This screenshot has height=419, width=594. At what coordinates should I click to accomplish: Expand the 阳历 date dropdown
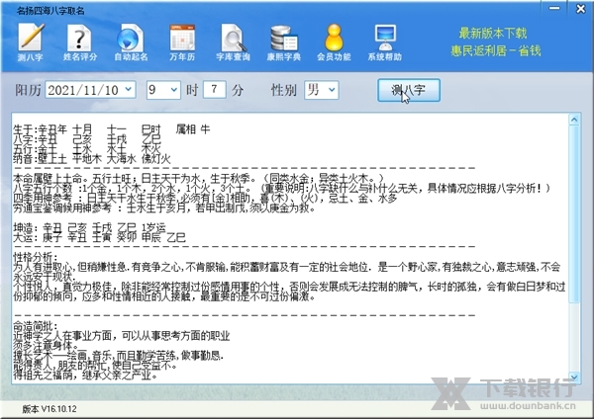[x=129, y=90]
